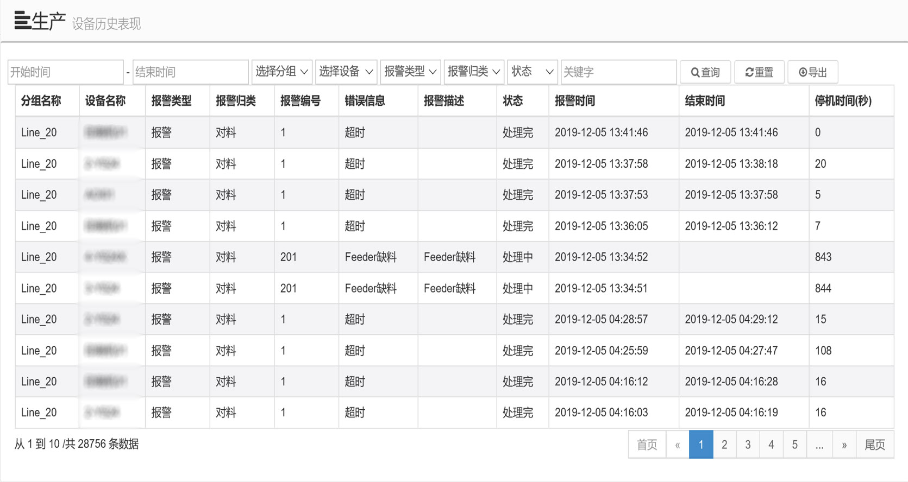Go to previous page with « arrow

coord(677,445)
